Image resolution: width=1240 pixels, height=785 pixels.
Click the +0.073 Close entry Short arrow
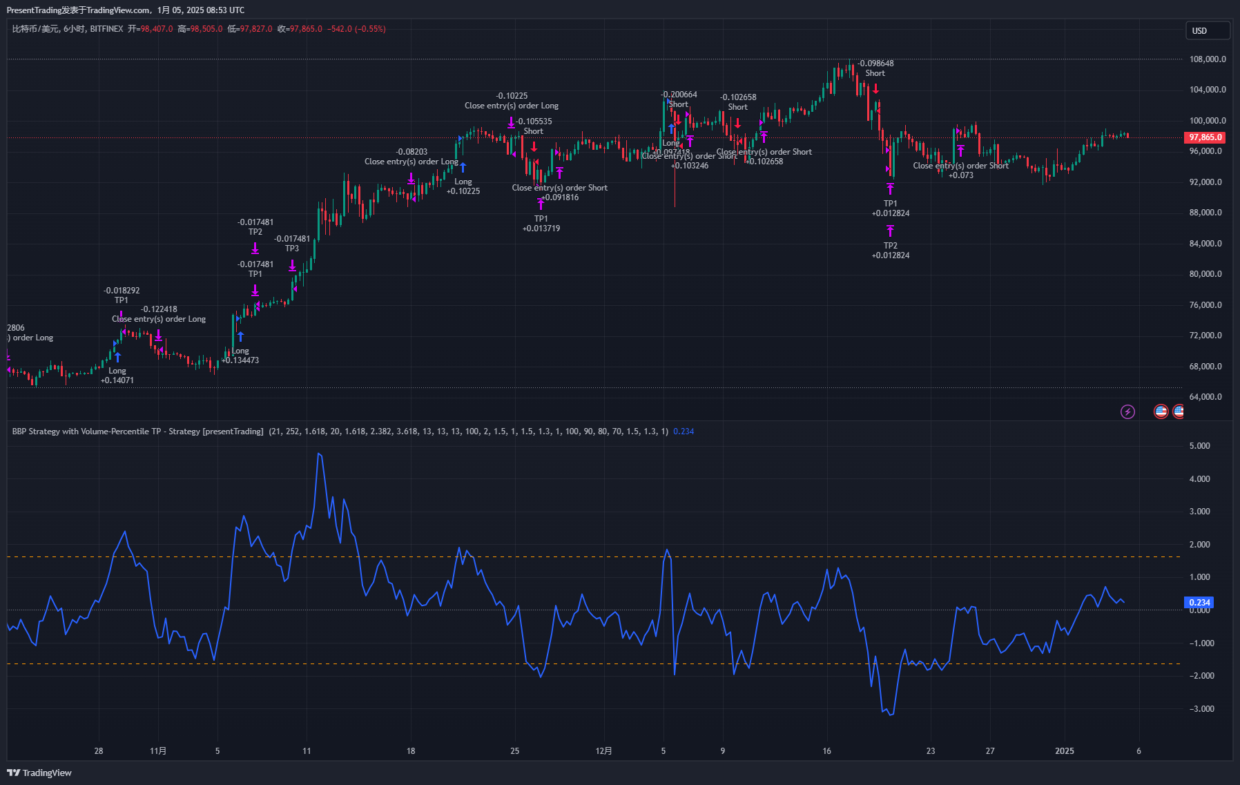[960, 151]
